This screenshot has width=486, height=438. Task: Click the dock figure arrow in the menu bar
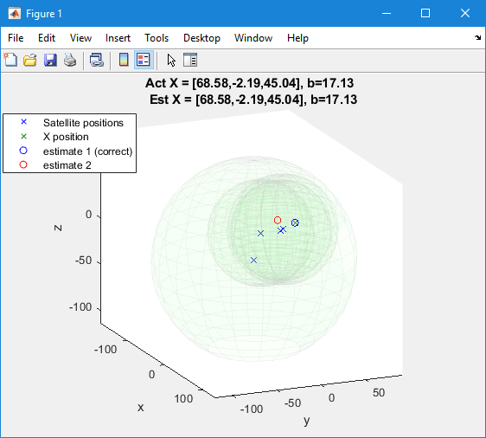click(477, 38)
